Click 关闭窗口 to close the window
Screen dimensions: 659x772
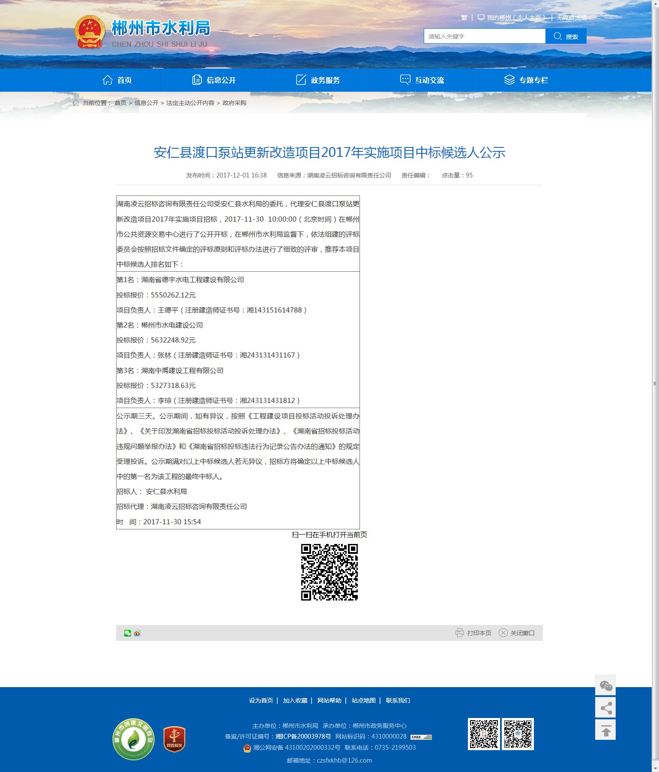517,633
